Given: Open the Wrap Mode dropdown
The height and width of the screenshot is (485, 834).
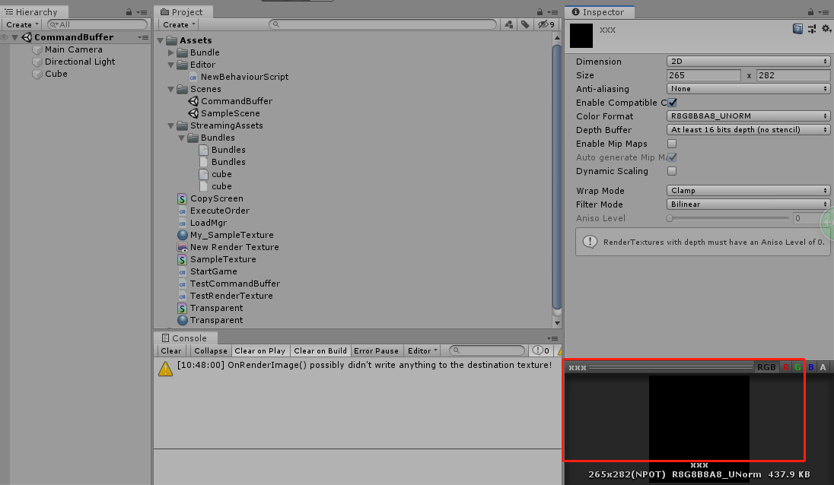Looking at the screenshot, I should (x=748, y=190).
